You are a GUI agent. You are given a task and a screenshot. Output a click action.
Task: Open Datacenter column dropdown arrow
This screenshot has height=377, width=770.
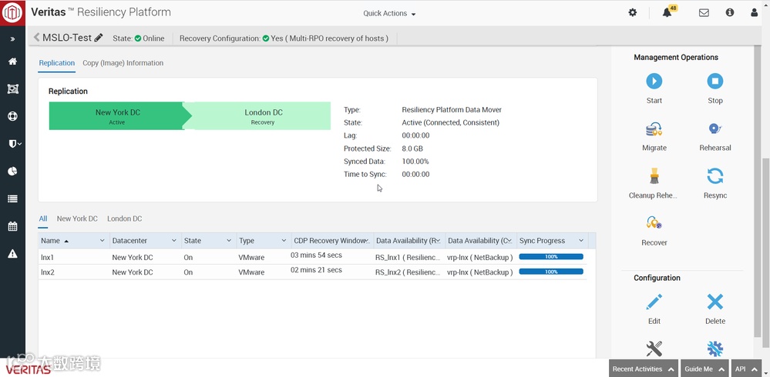click(x=174, y=241)
